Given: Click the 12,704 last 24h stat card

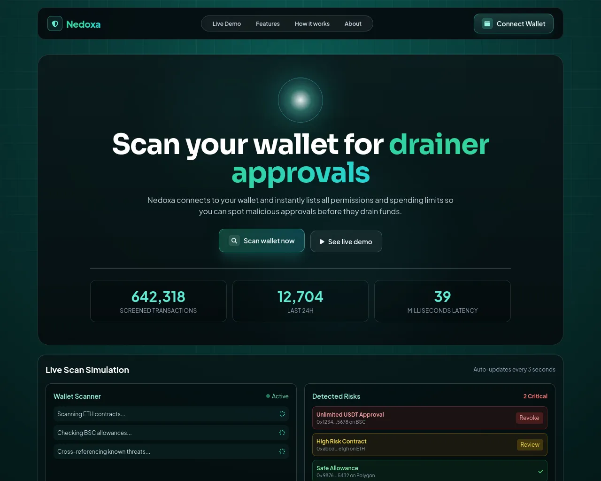Looking at the screenshot, I should [300, 301].
